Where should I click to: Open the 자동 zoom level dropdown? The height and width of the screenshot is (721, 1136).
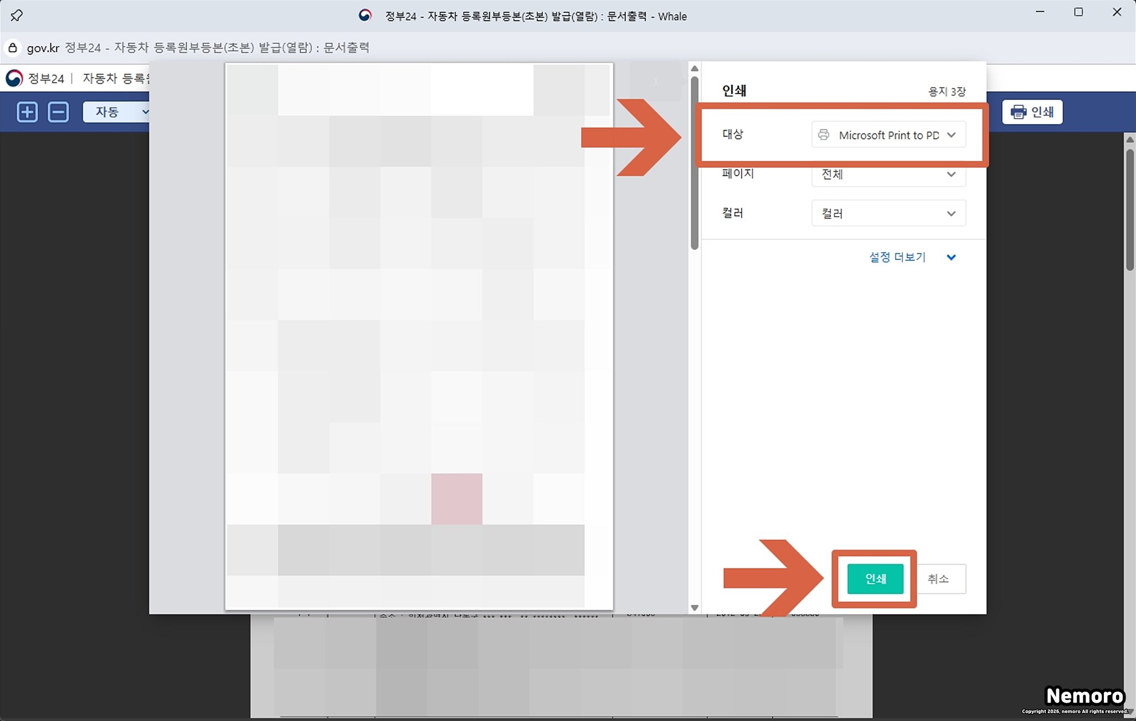[116, 112]
